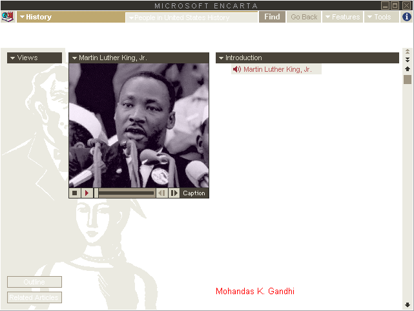Viewport: 414px width, 311px height.
Task: Open the Tools menu
Action: pos(381,17)
